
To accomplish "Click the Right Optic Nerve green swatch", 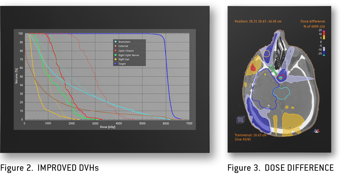I will (115, 55).
